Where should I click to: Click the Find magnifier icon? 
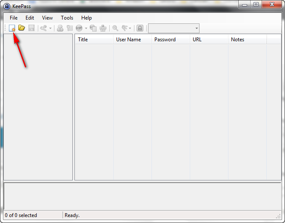pos(115,28)
